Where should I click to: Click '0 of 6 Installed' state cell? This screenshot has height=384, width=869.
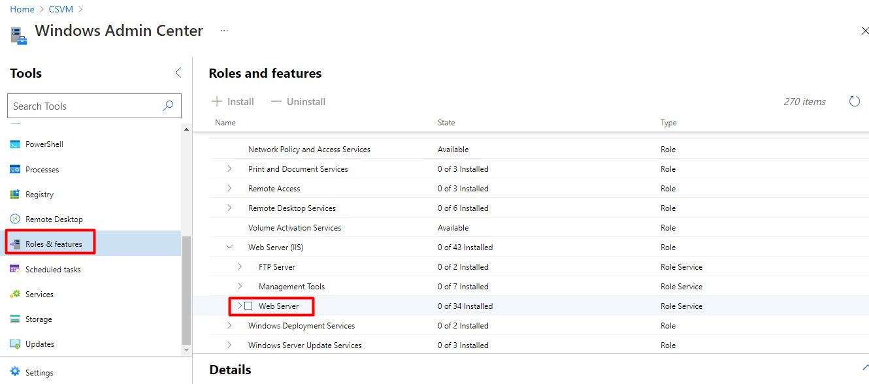coord(463,208)
